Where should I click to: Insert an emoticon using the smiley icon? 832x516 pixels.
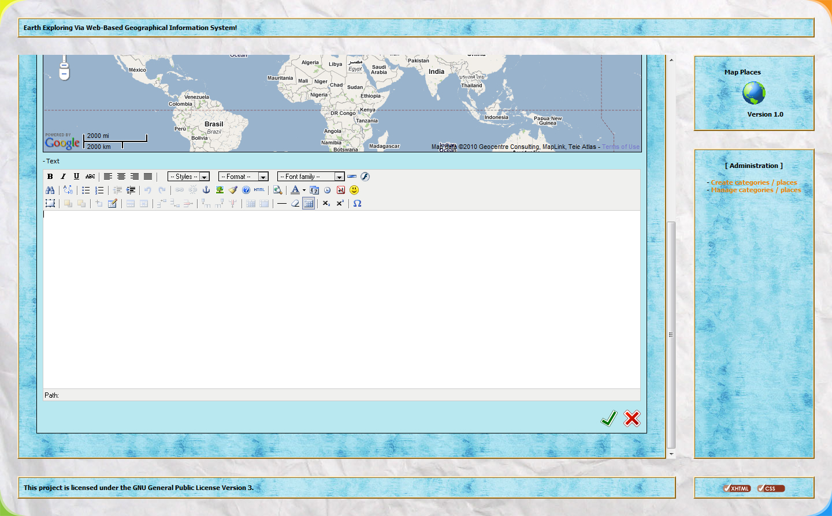(x=354, y=190)
